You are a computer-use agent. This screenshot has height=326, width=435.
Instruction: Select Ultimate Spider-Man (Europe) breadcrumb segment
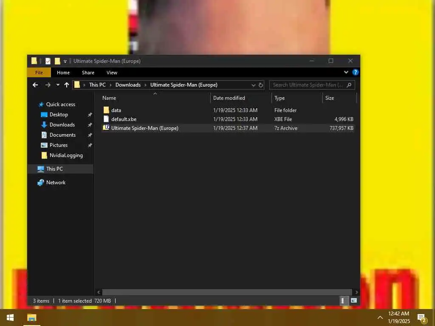tap(184, 85)
